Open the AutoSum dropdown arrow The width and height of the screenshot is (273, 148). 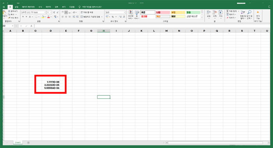(x=239, y=11)
